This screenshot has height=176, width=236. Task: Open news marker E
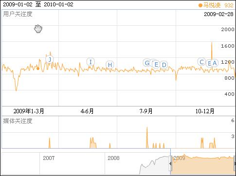click(x=156, y=64)
